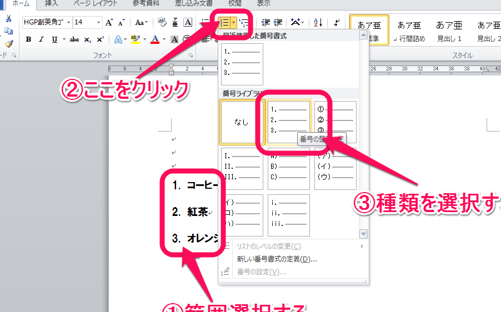This screenshot has height=312, width=501.
Task: Select A) B) C) numbering format
Action: [288, 169]
